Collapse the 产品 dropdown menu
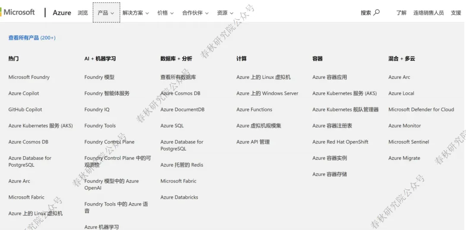The height and width of the screenshot is (230, 466). click(x=107, y=13)
